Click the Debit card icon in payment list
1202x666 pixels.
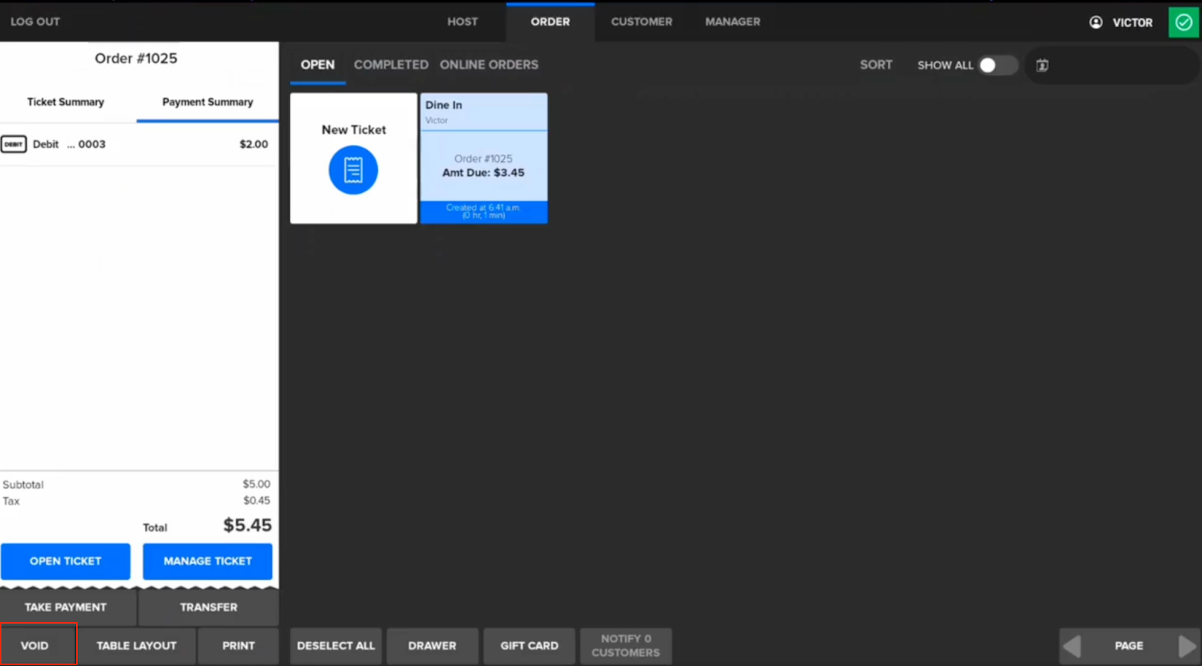click(x=14, y=144)
